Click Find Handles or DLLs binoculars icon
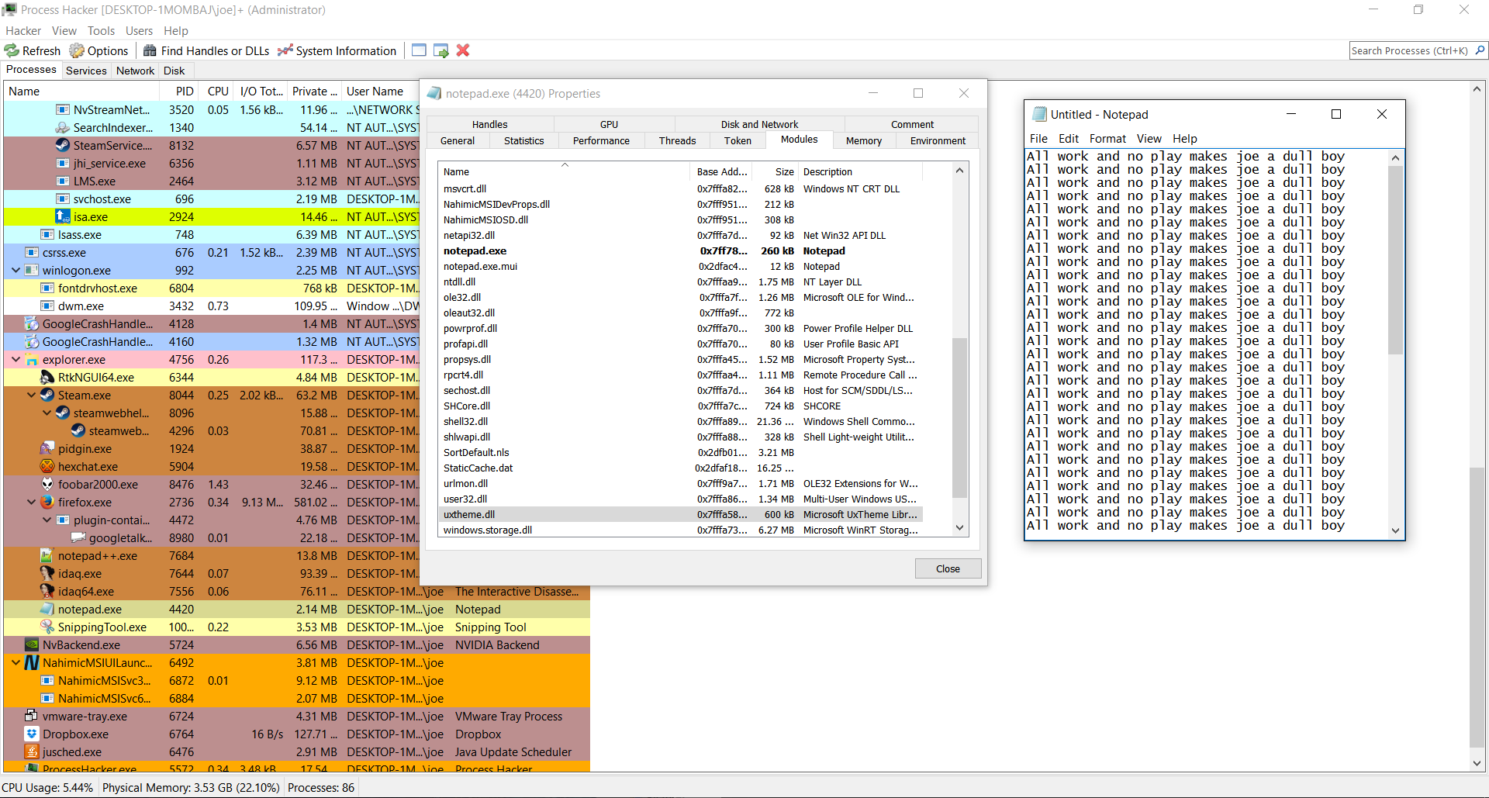The image size is (1489, 798). pos(150,50)
